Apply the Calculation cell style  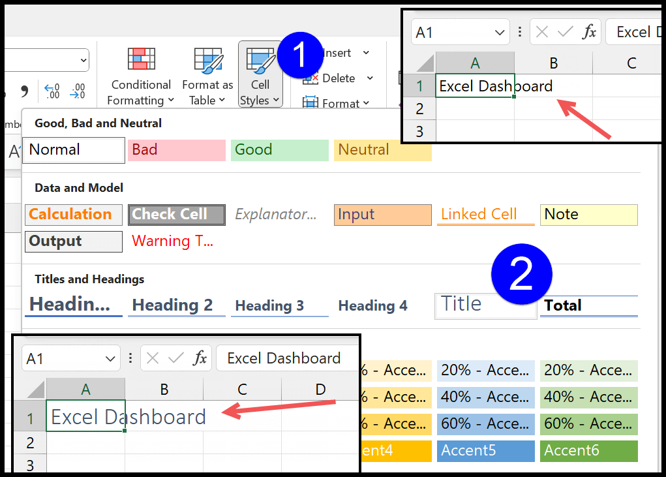coord(73,214)
